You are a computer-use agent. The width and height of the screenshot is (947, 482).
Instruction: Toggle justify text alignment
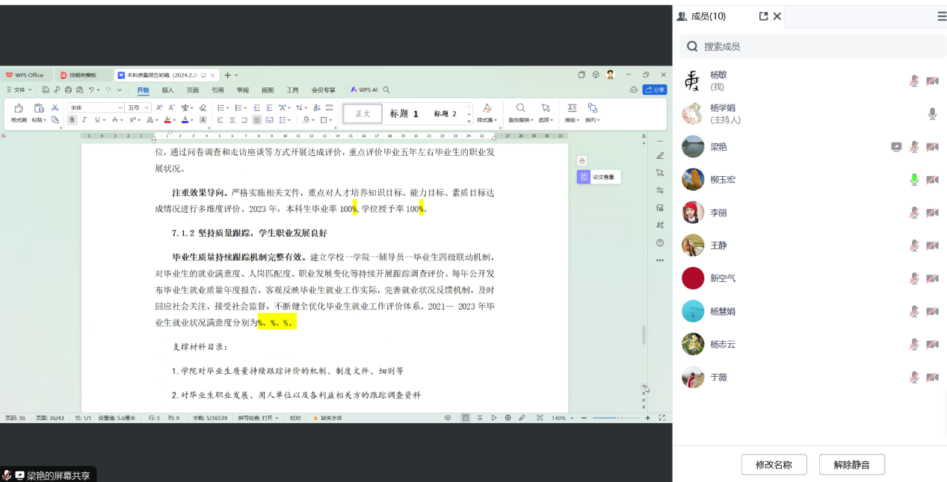point(256,119)
